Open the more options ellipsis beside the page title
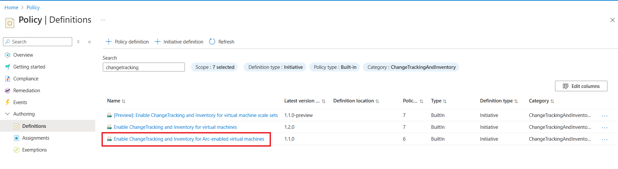Image resolution: width=618 pixels, height=169 pixels. tap(103, 20)
